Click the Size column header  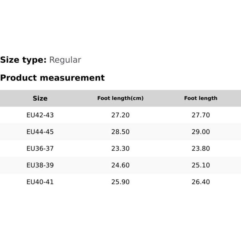(40, 98)
